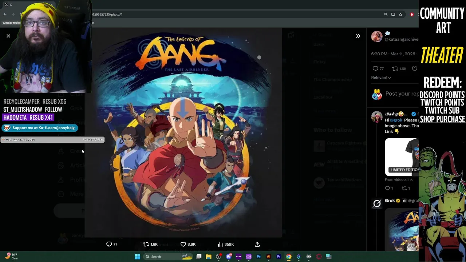Screen dimensions: 466x262
Task: Click the sidebar reply icon showing 77
Action: click(x=378, y=68)
